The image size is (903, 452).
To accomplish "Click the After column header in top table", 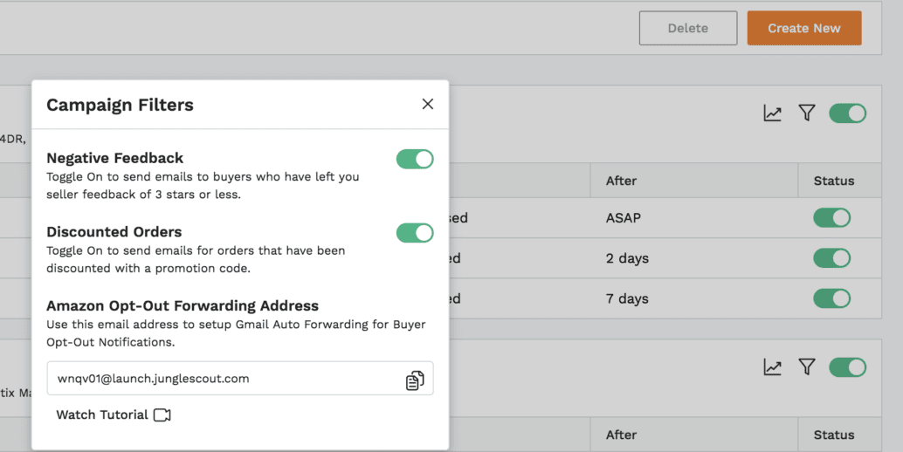I will 621,181.
